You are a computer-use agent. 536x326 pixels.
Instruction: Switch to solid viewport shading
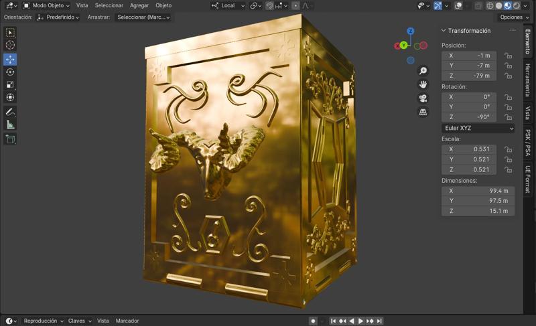[x=498, y=6]
